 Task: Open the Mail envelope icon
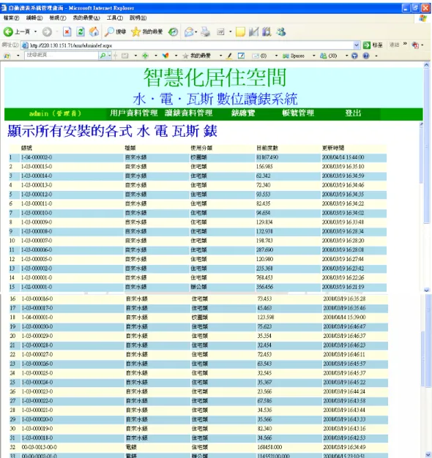click(x=189, y=32)
